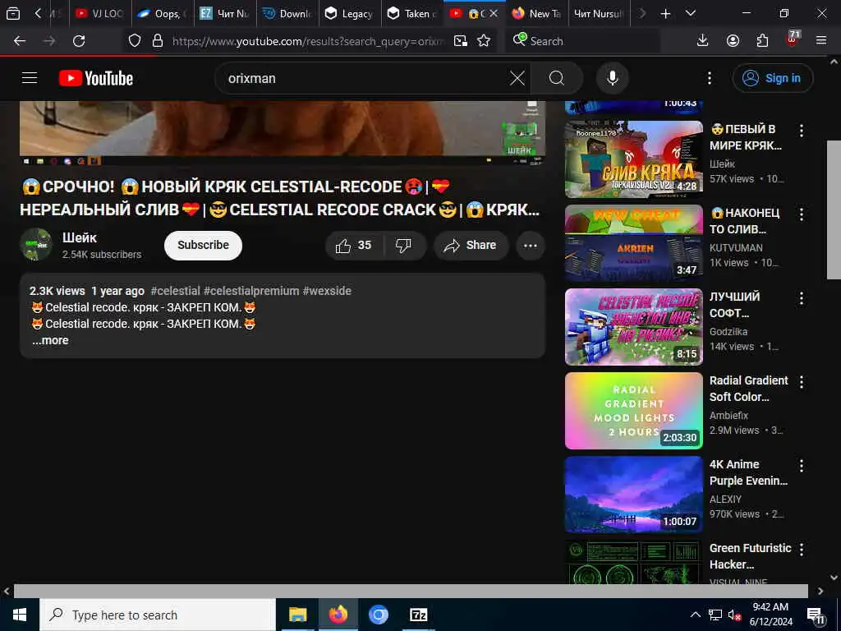
Task: Clear the orixman search text
Action: coord(517,78)
